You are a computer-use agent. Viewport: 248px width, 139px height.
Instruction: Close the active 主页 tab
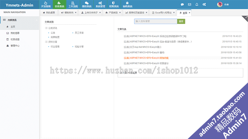[x=189, y=13]
